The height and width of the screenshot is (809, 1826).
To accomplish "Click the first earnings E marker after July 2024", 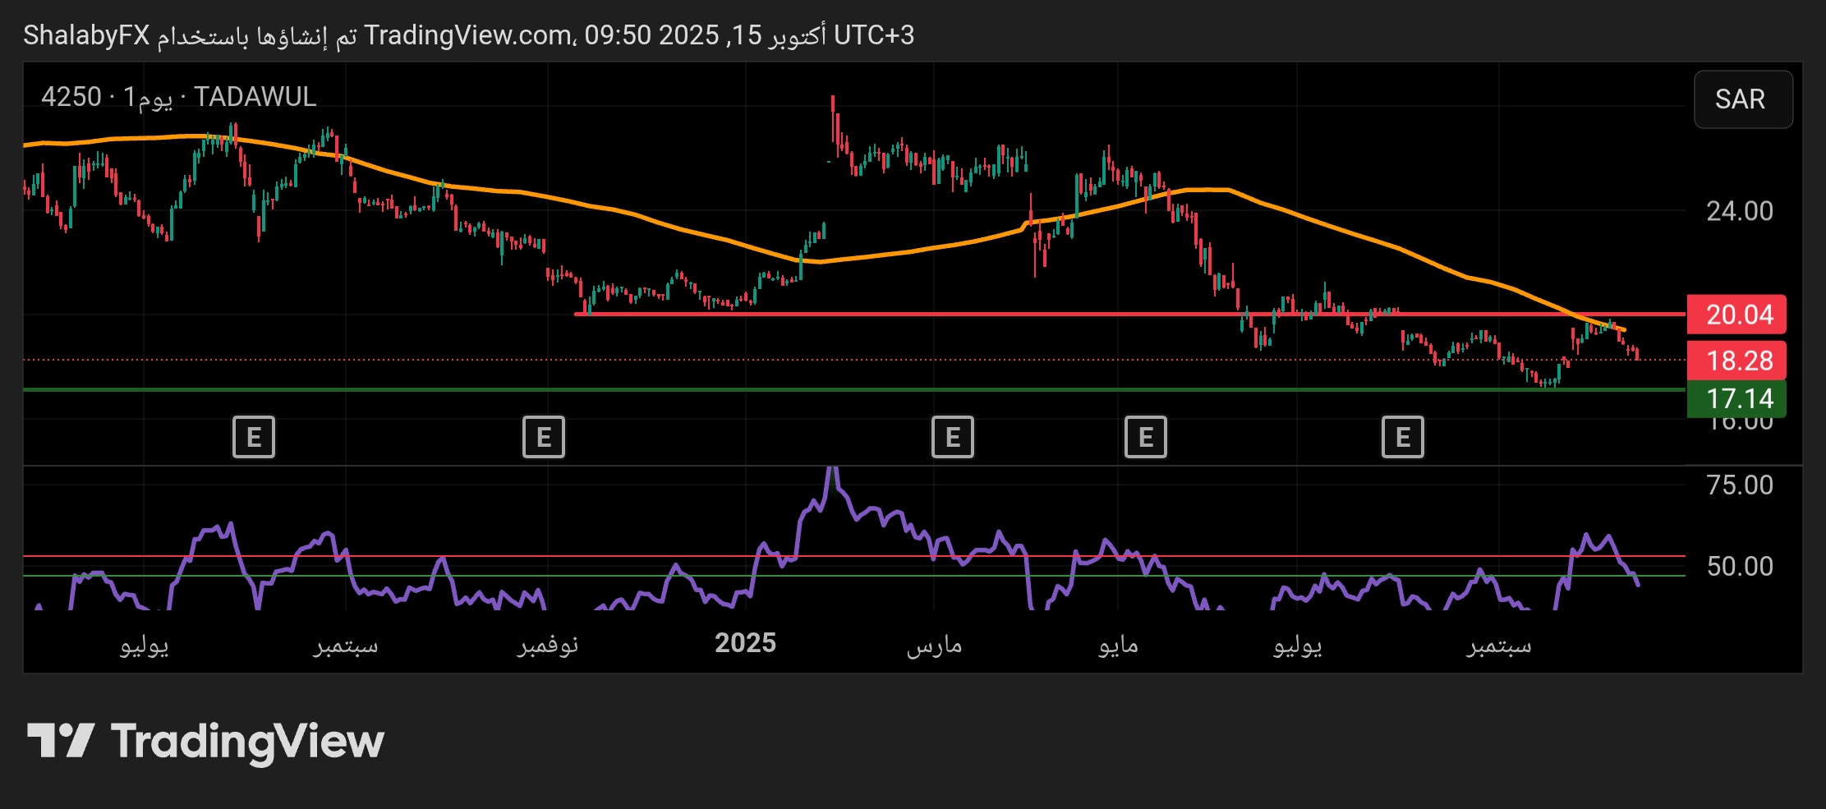I will (254, 437).
